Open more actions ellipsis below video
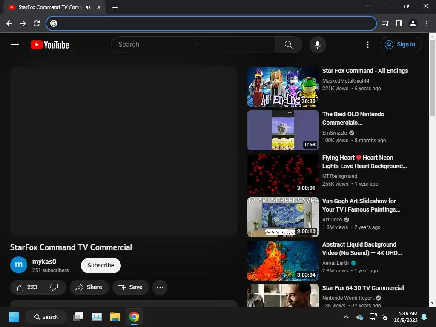This screenshot has height=327, width=436. [x=160, y=287]
